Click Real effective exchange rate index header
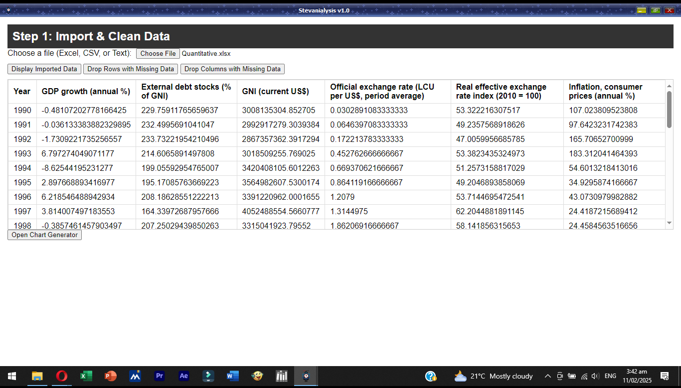 507,91
